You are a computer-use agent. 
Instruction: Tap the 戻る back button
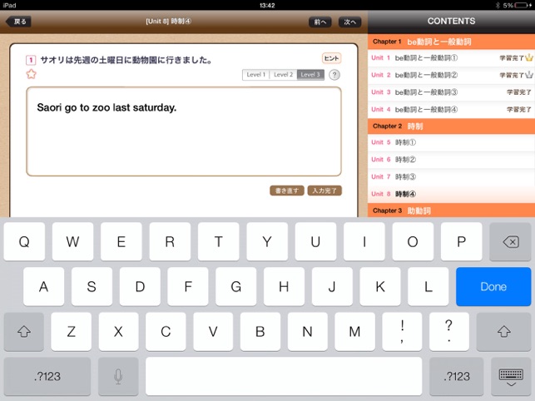point(18,22)
